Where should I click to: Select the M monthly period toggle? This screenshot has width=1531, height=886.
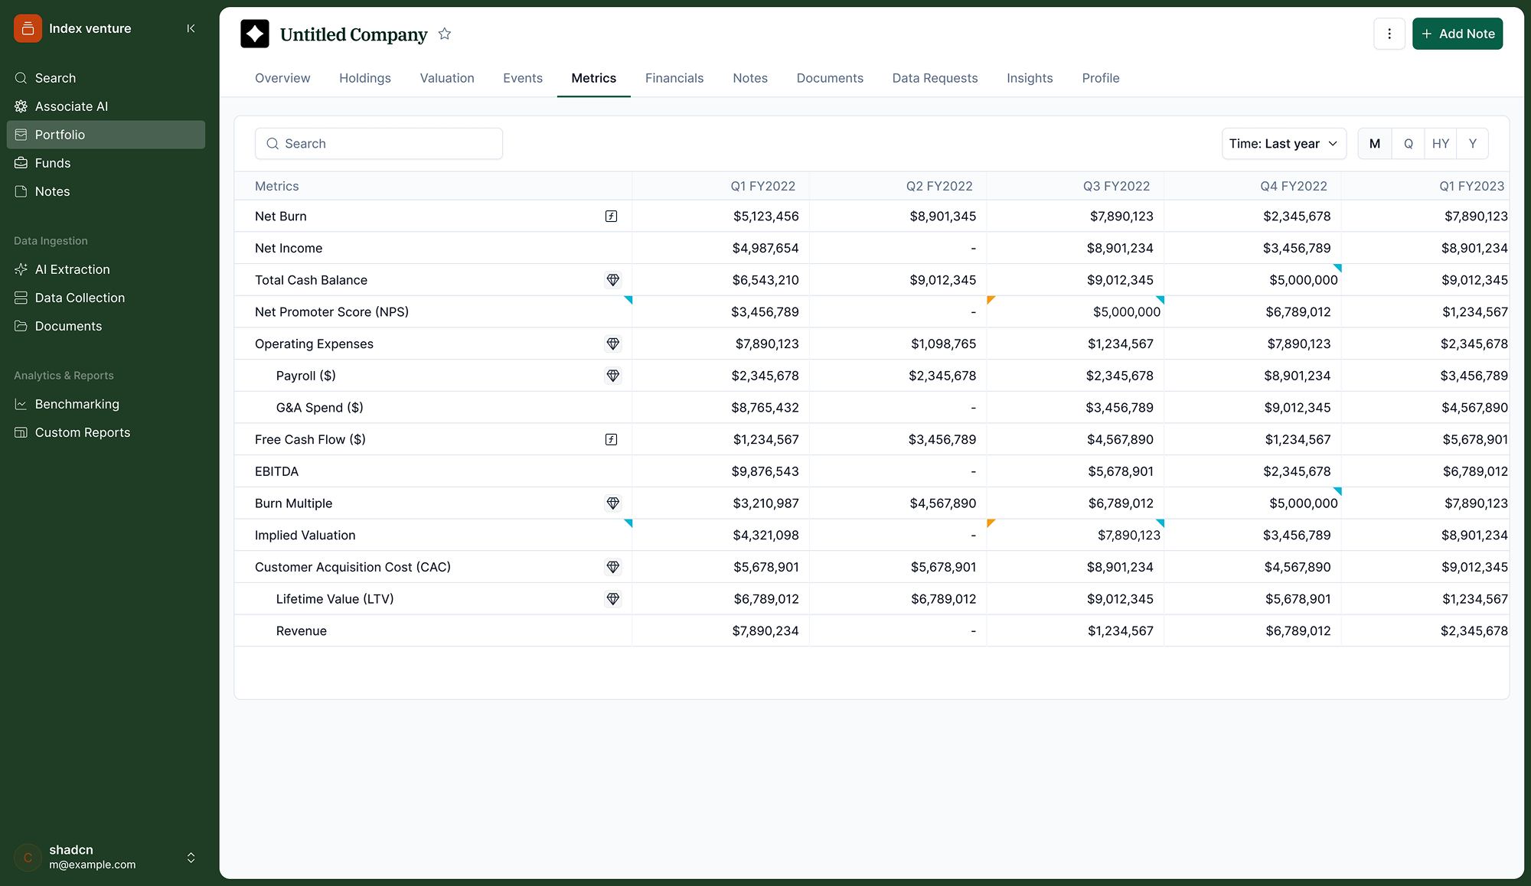coord(1375,144)
